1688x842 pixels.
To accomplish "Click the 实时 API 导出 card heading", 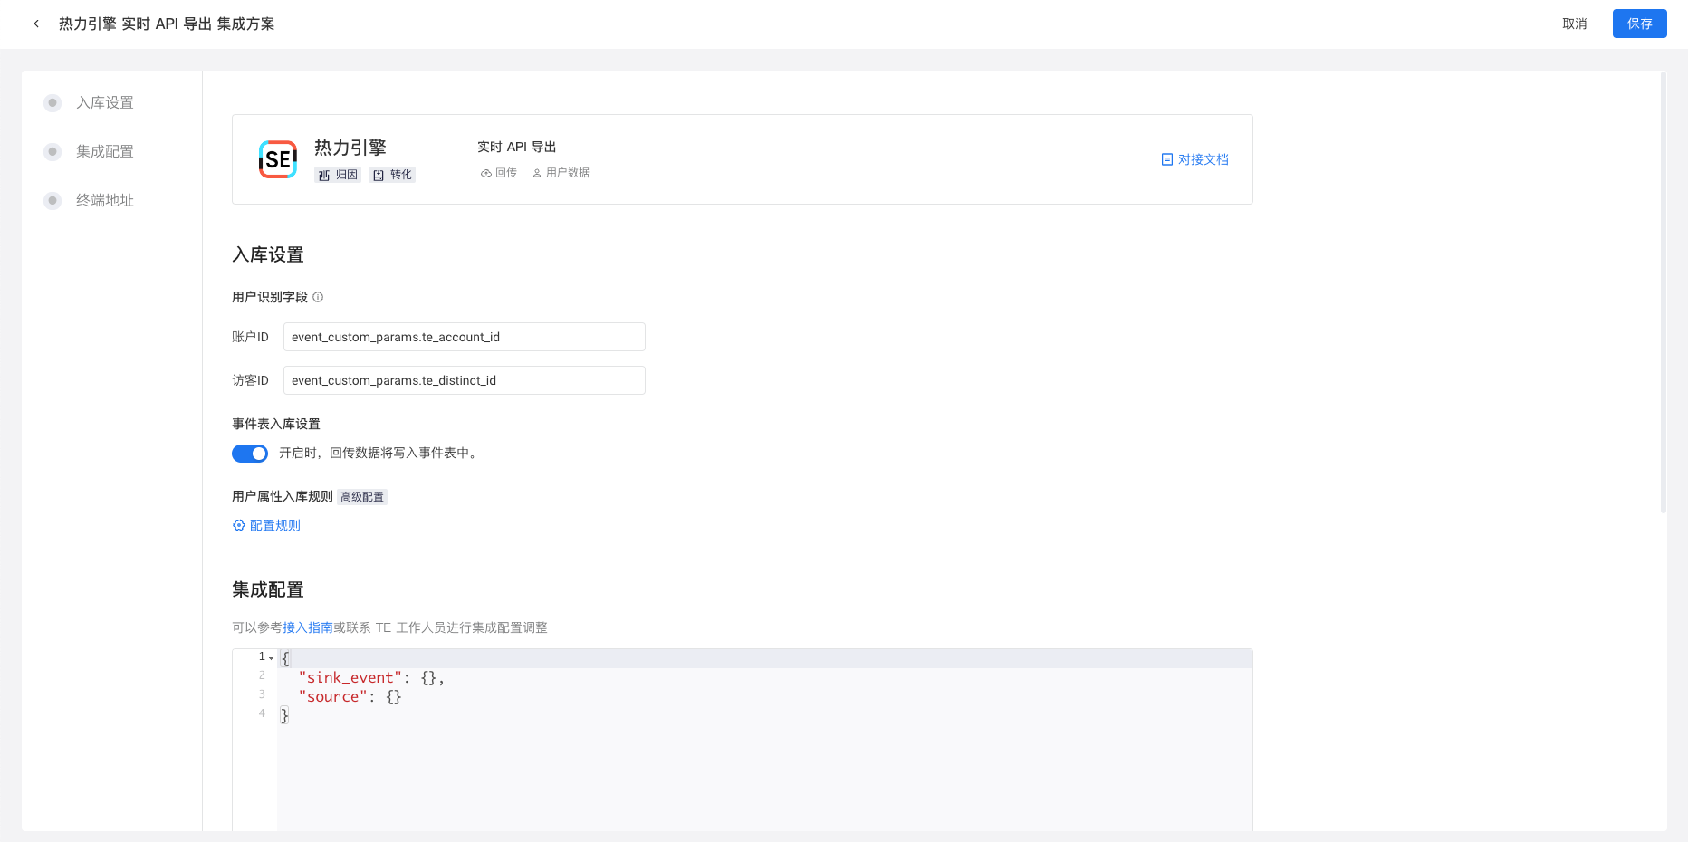I will 517,147.
